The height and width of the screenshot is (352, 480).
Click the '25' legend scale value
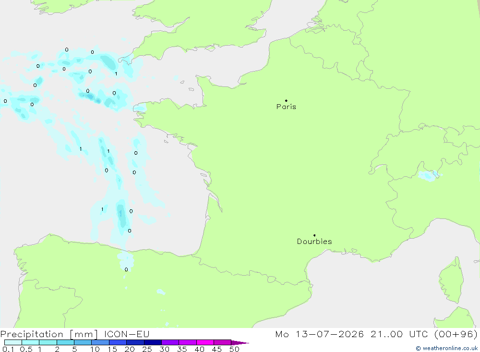[147, 349]
